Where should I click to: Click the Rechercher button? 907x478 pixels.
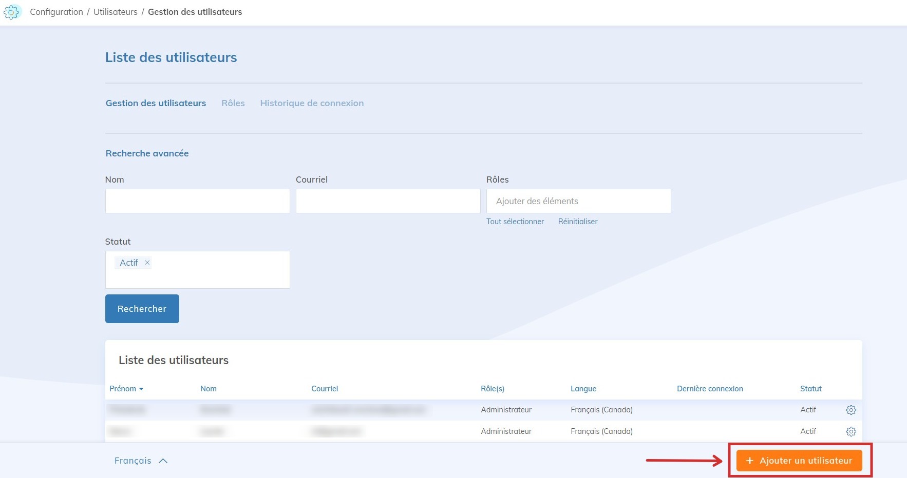(x=142, y=309)
